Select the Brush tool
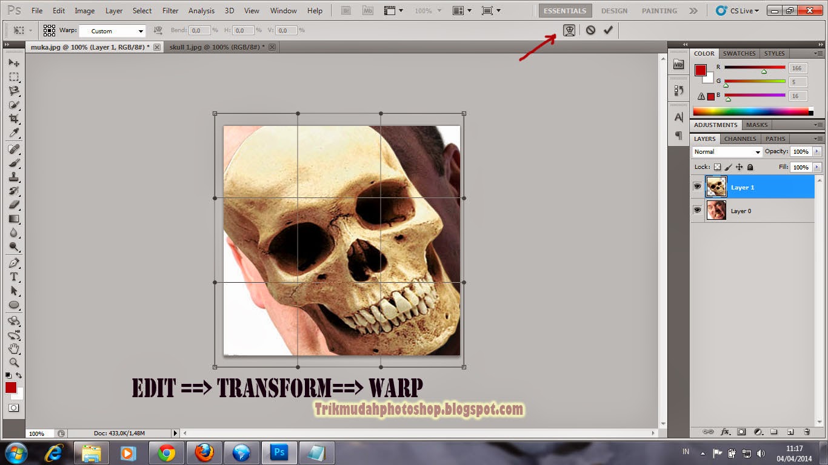This screenshot has width=828, height=465. pyautogui.click(x=14, y=163)
